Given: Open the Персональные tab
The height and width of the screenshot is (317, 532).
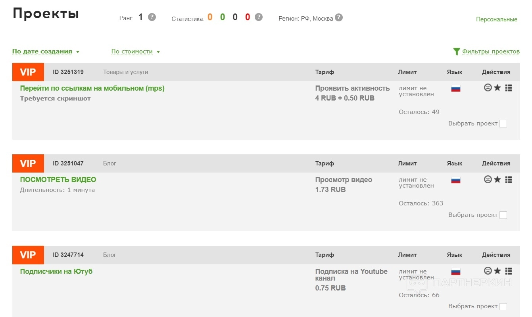Looking at the screenshot, I should [x=496, y=19].
